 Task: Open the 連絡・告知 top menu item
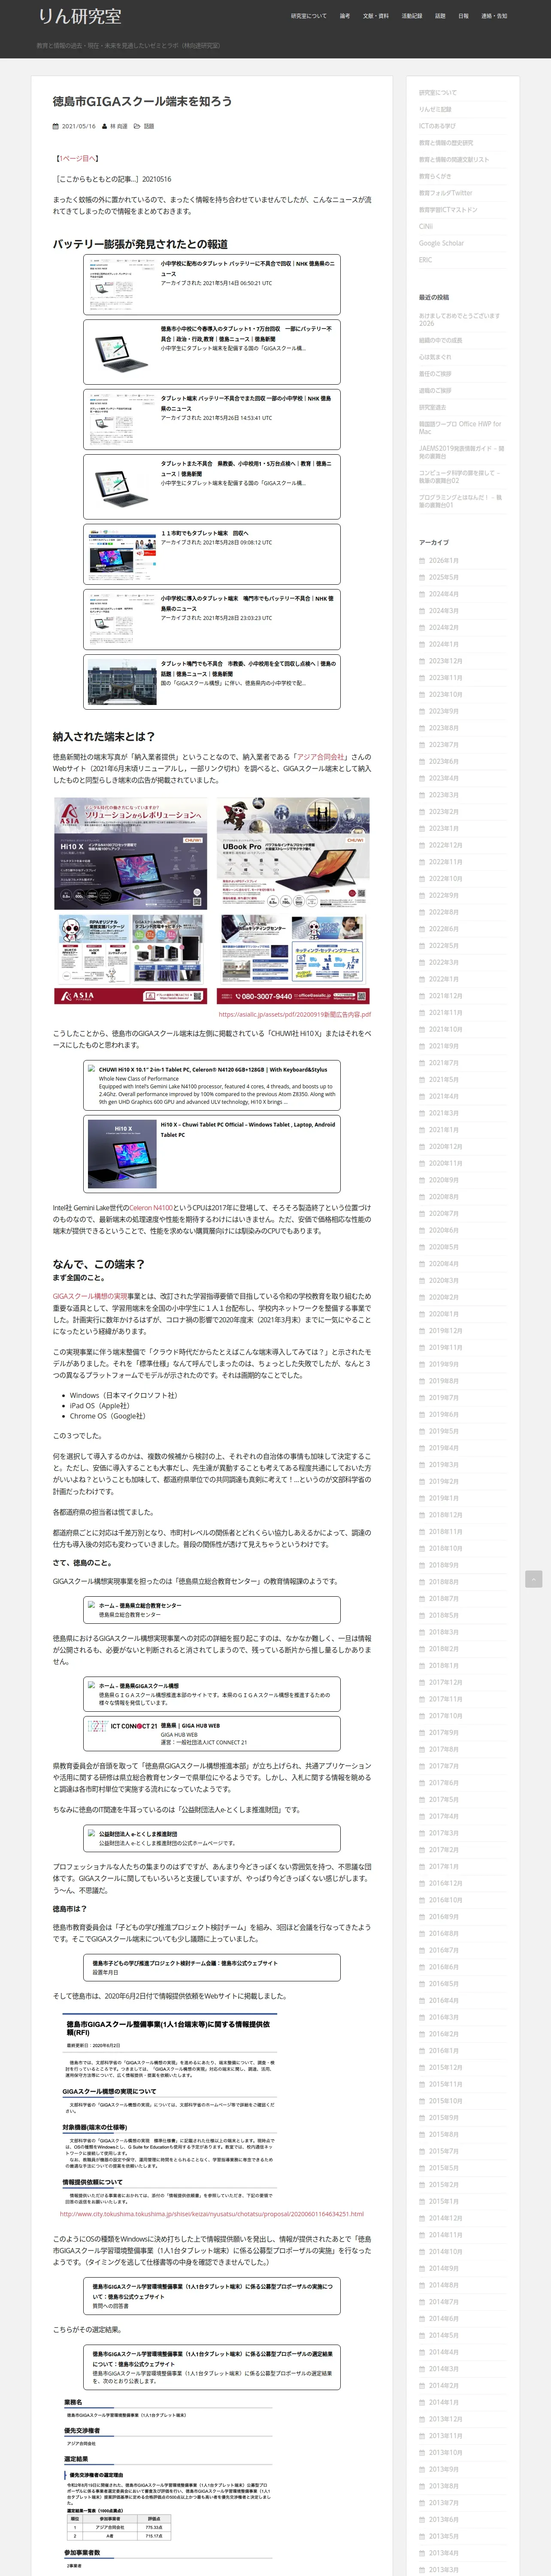[x=494, y=16]
